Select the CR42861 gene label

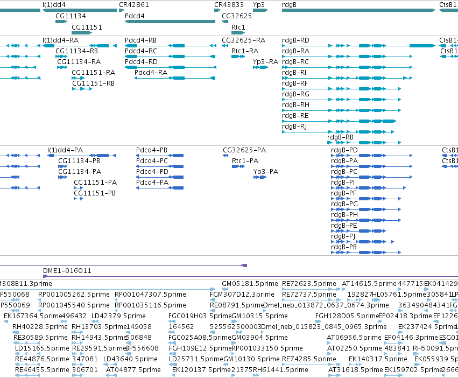(x=134, y=5)
